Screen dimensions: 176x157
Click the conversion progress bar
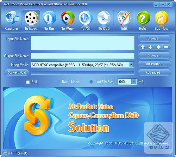83,73
